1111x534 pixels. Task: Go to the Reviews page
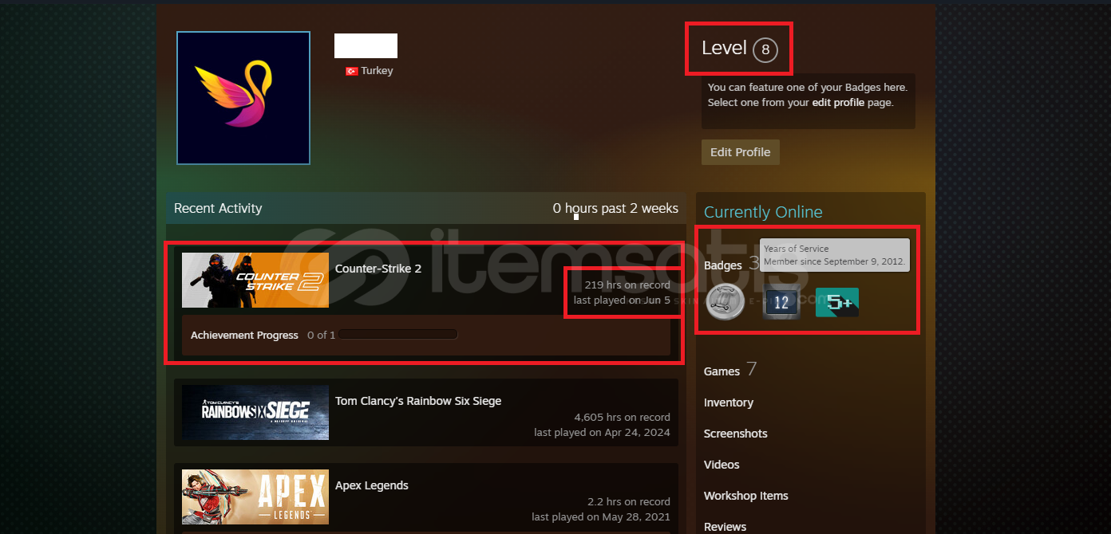[726, 527]
